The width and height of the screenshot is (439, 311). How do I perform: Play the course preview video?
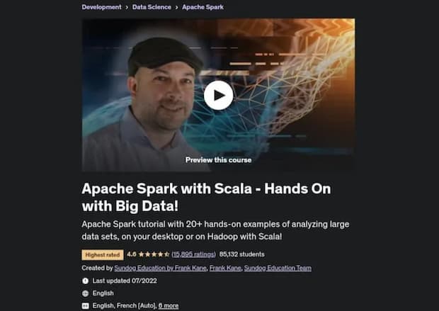[x=218, y=95]
